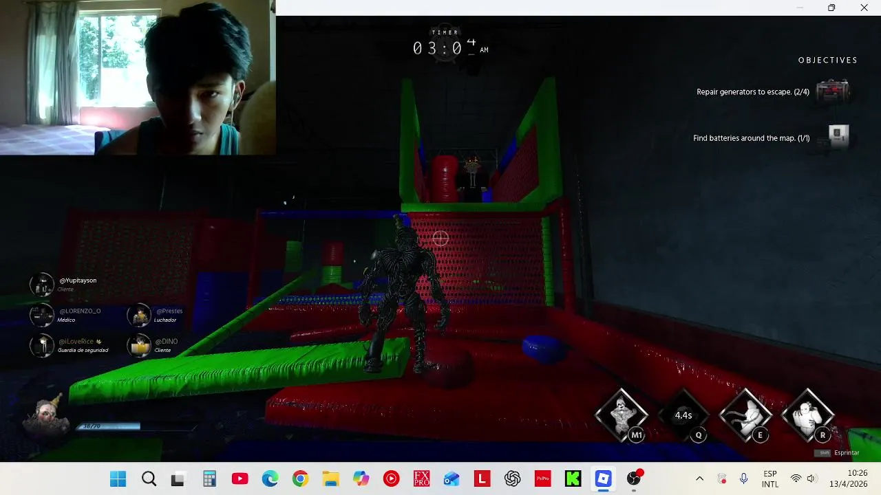Click the 03:04 AM game timer
Screen dimensions: 881x495
450,47
